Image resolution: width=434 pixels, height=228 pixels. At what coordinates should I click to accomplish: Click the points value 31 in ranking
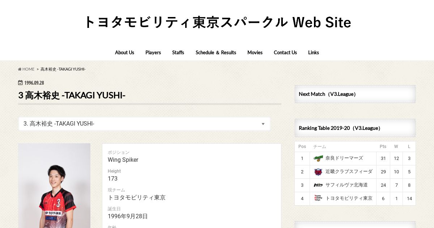(383, 158)
